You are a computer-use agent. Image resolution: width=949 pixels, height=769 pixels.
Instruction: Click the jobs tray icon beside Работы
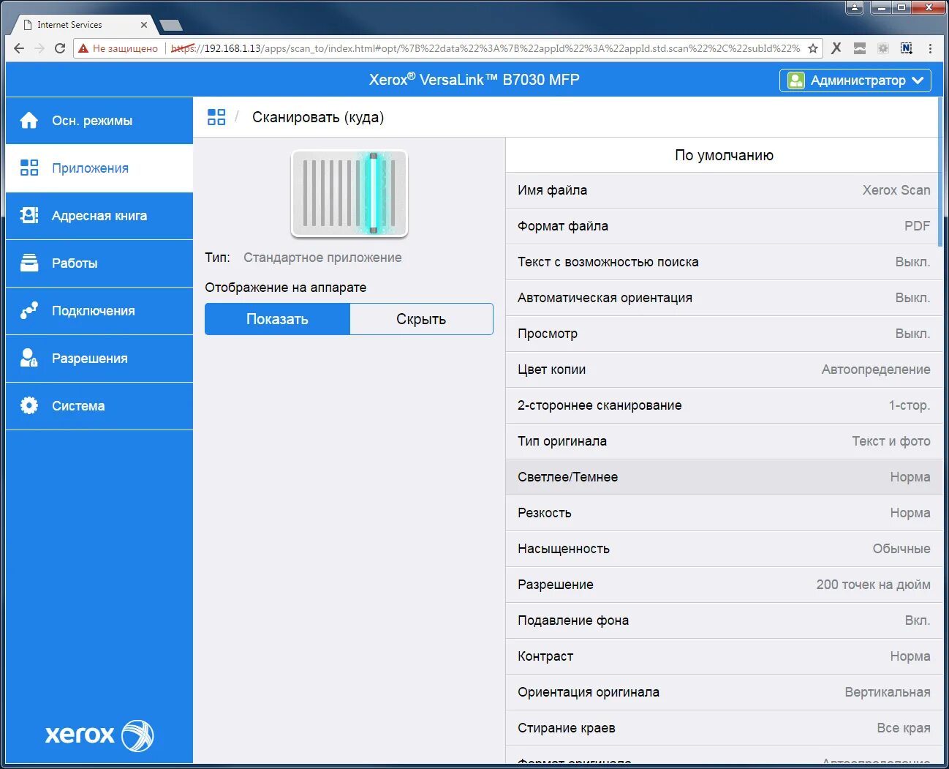(x=29, y=263)
